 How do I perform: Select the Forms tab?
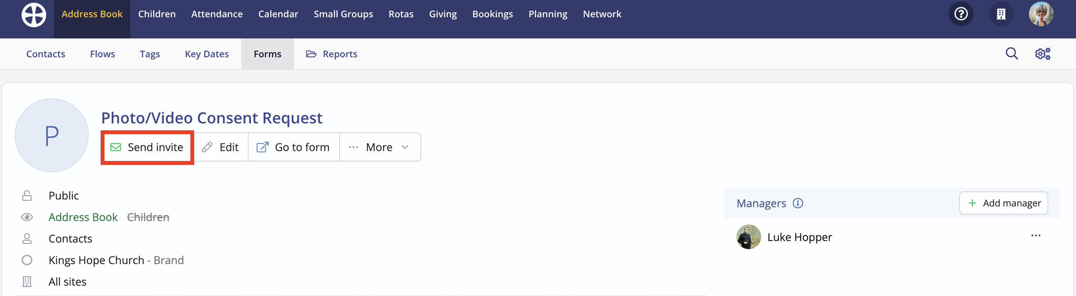pos(267,54)
